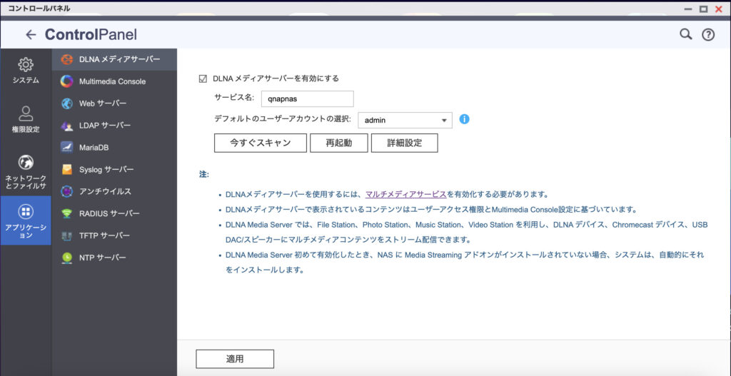Click the MariaDB icon

click(x=67, y=147)
